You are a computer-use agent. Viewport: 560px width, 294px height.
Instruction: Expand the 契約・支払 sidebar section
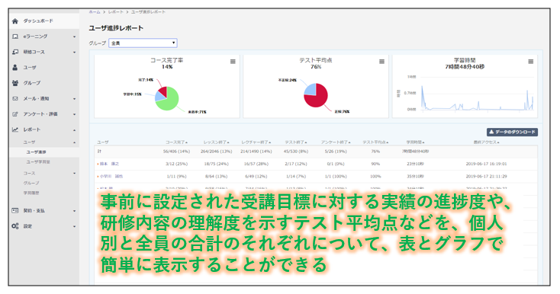(x=44, y=211)
